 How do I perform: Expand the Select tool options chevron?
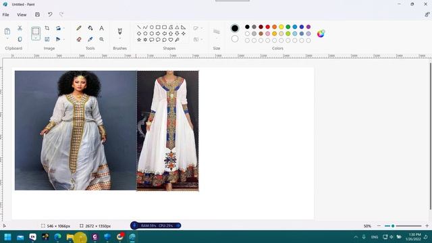[36, 38]
